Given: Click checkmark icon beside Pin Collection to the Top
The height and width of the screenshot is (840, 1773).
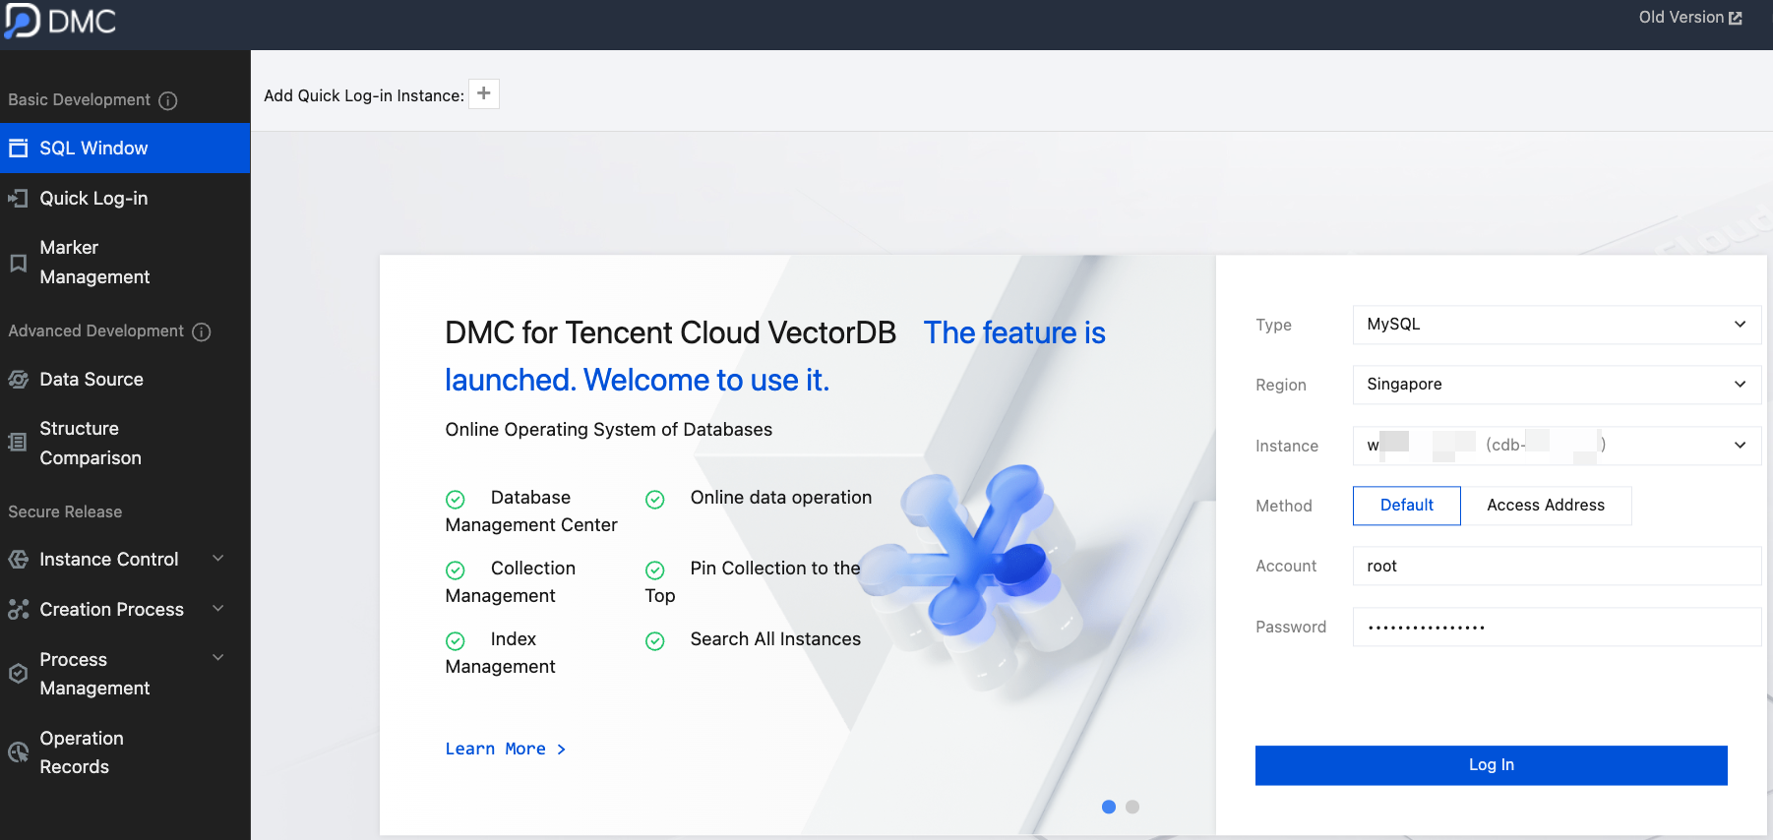Looking at the screenshot, I should [x=655, y=570].
